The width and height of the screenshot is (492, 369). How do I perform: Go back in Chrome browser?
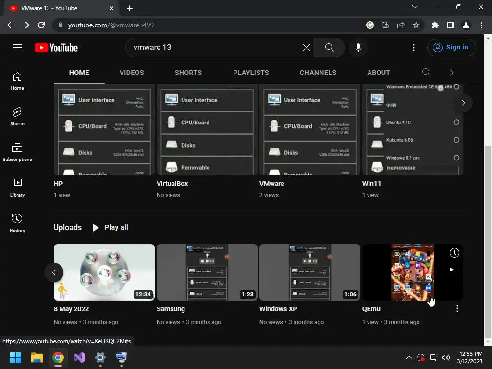click(x=11, y=25)
